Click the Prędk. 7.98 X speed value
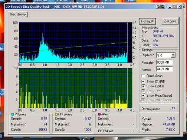 click(170, 130)
